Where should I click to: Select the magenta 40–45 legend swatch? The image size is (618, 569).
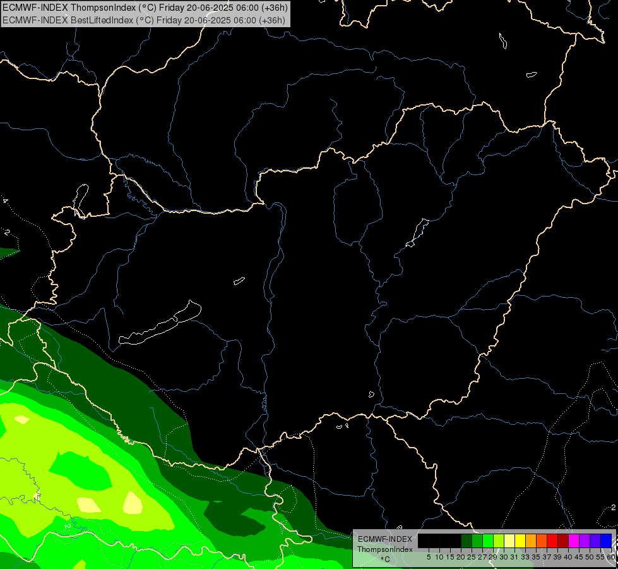574,541
